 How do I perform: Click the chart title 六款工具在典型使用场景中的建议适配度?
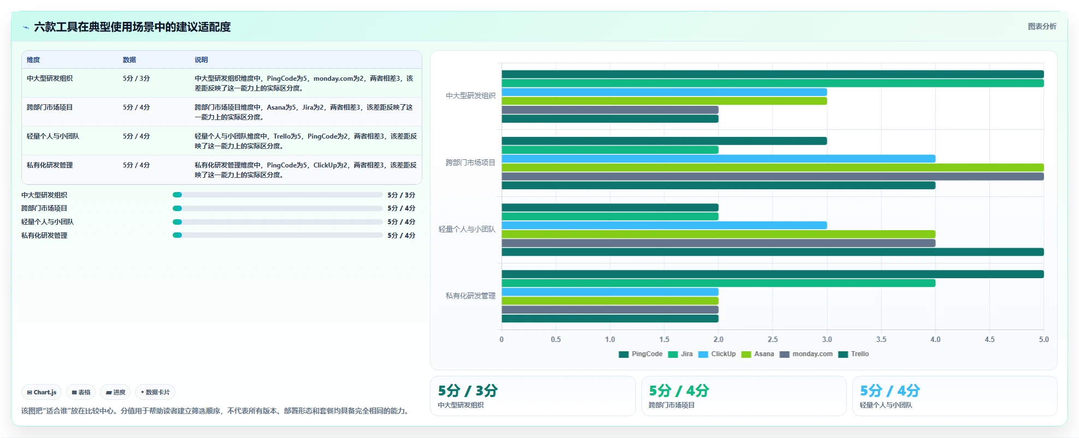[x=132, y=27]
